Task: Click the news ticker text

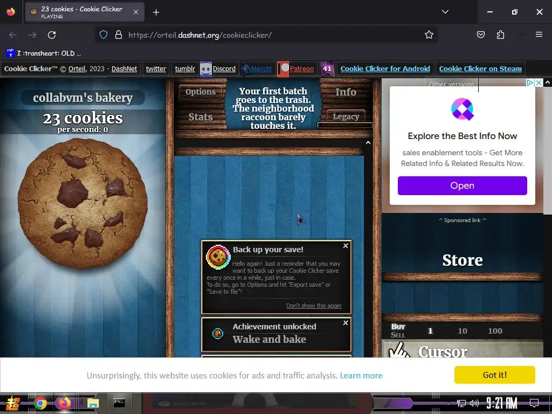Action: [x=273, y=108]
